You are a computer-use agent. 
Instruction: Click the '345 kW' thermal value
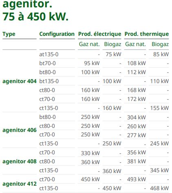click(159, 170)
